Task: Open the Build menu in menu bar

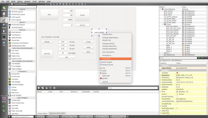Action: pos(13,1)
